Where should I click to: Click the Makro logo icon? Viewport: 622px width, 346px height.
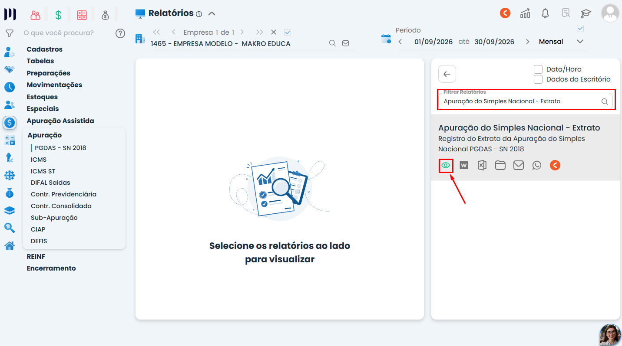click(10, 14)
